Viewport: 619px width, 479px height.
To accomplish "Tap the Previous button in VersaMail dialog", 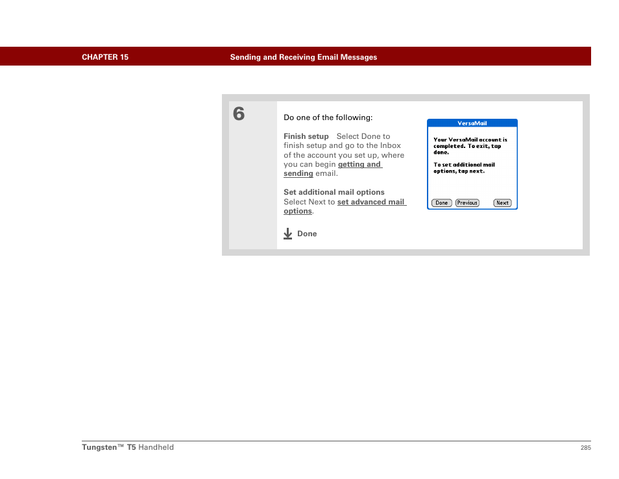I will [467, 203].
